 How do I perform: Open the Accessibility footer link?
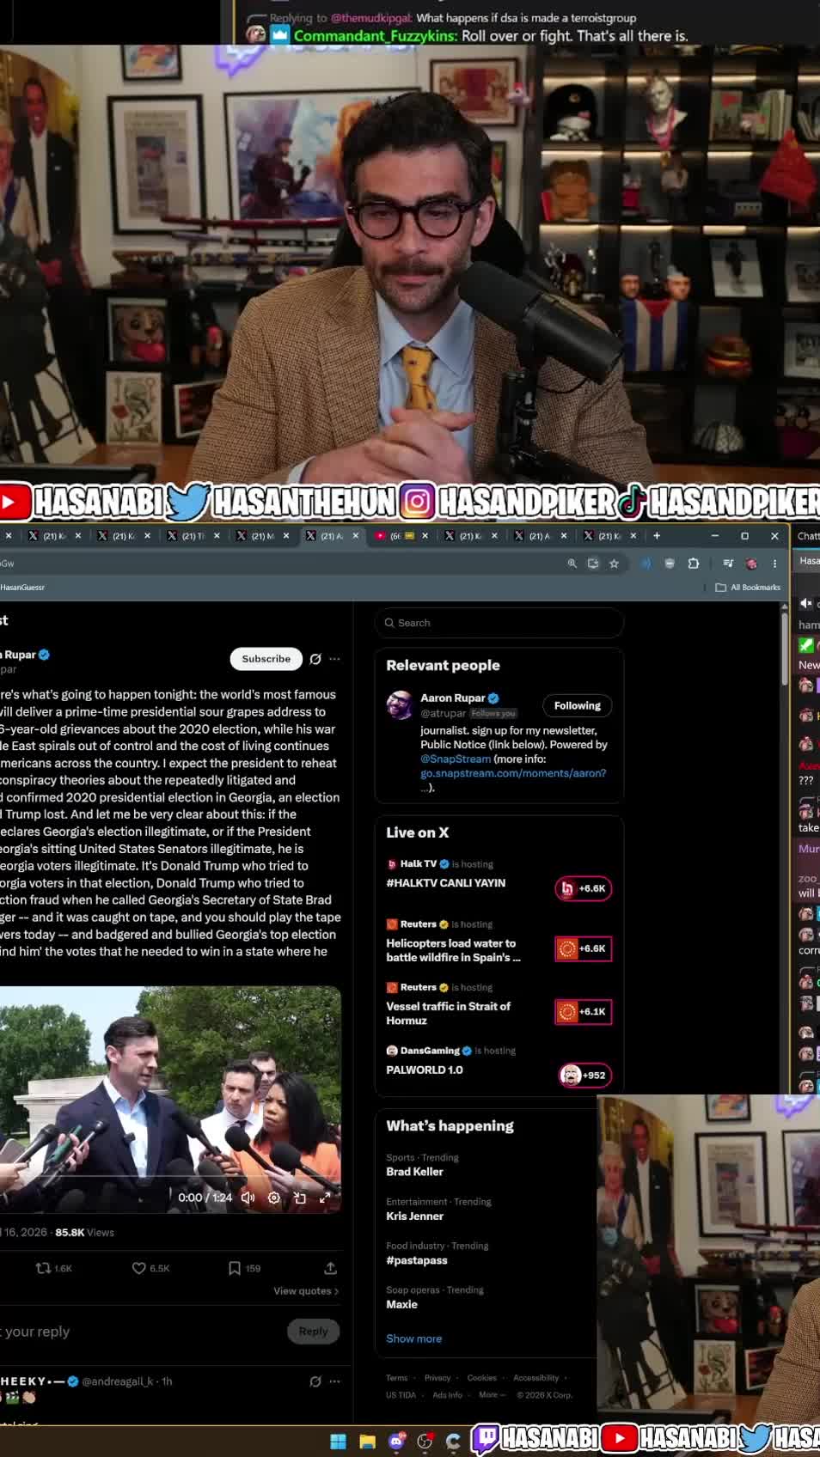pyautogui.click(x=535, y=1378)
